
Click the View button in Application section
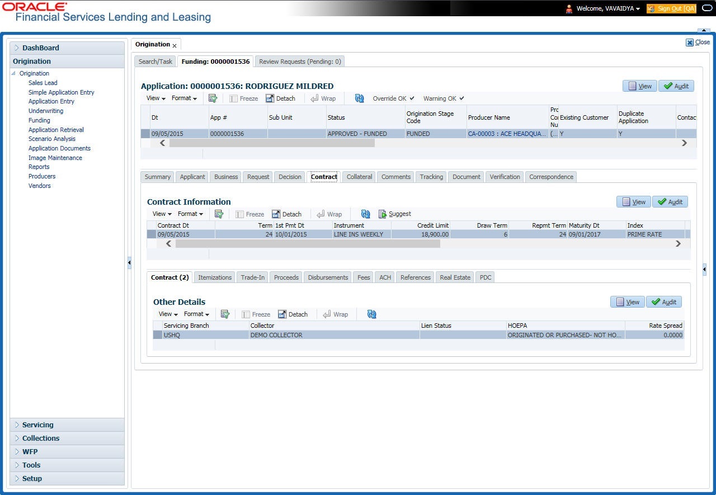(x=640, y=86)
